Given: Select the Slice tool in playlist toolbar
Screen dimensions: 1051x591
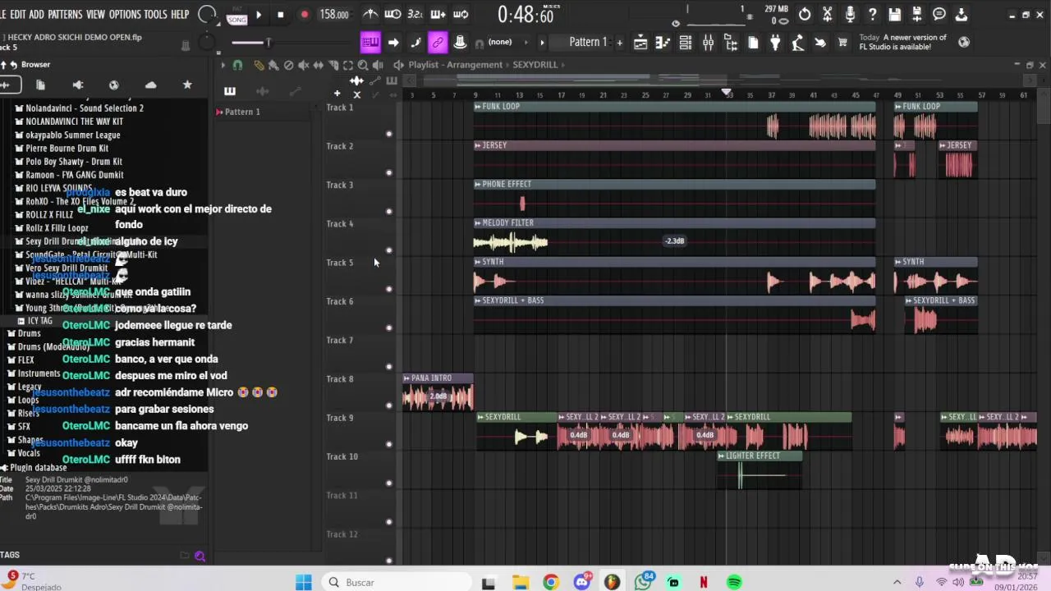Looking at the screenshot, I should click(333, 65).
